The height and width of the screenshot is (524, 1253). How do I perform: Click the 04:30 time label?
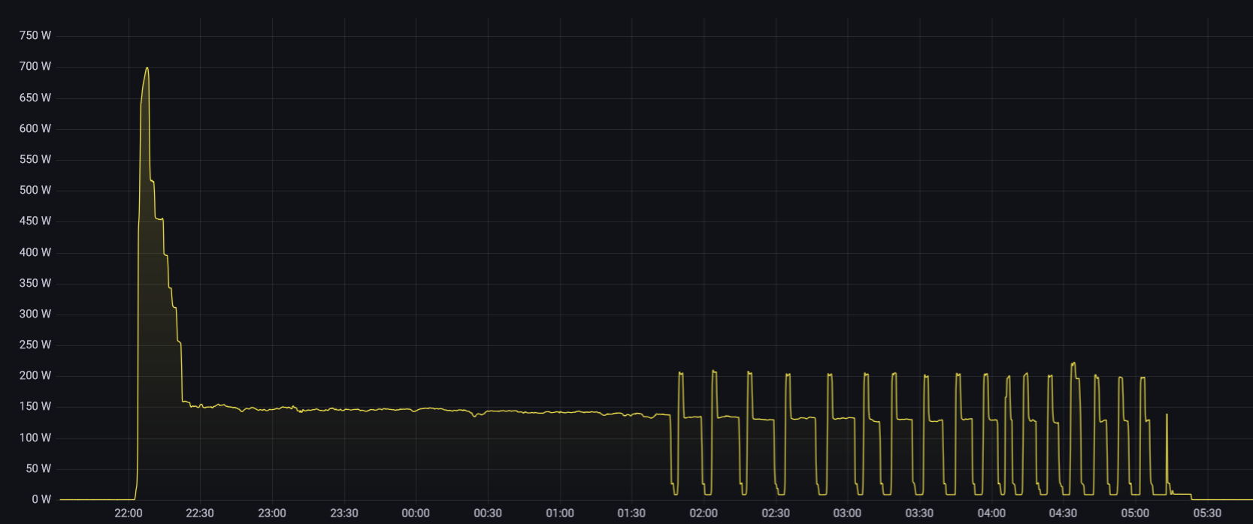click(x=1063, y=513)
